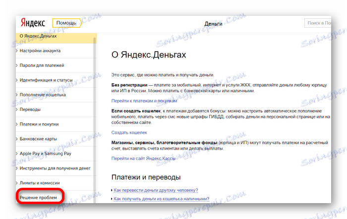This screenshot has height=219, width=347.
Task: Open Банковские карты section
Action: coord(38,139)
